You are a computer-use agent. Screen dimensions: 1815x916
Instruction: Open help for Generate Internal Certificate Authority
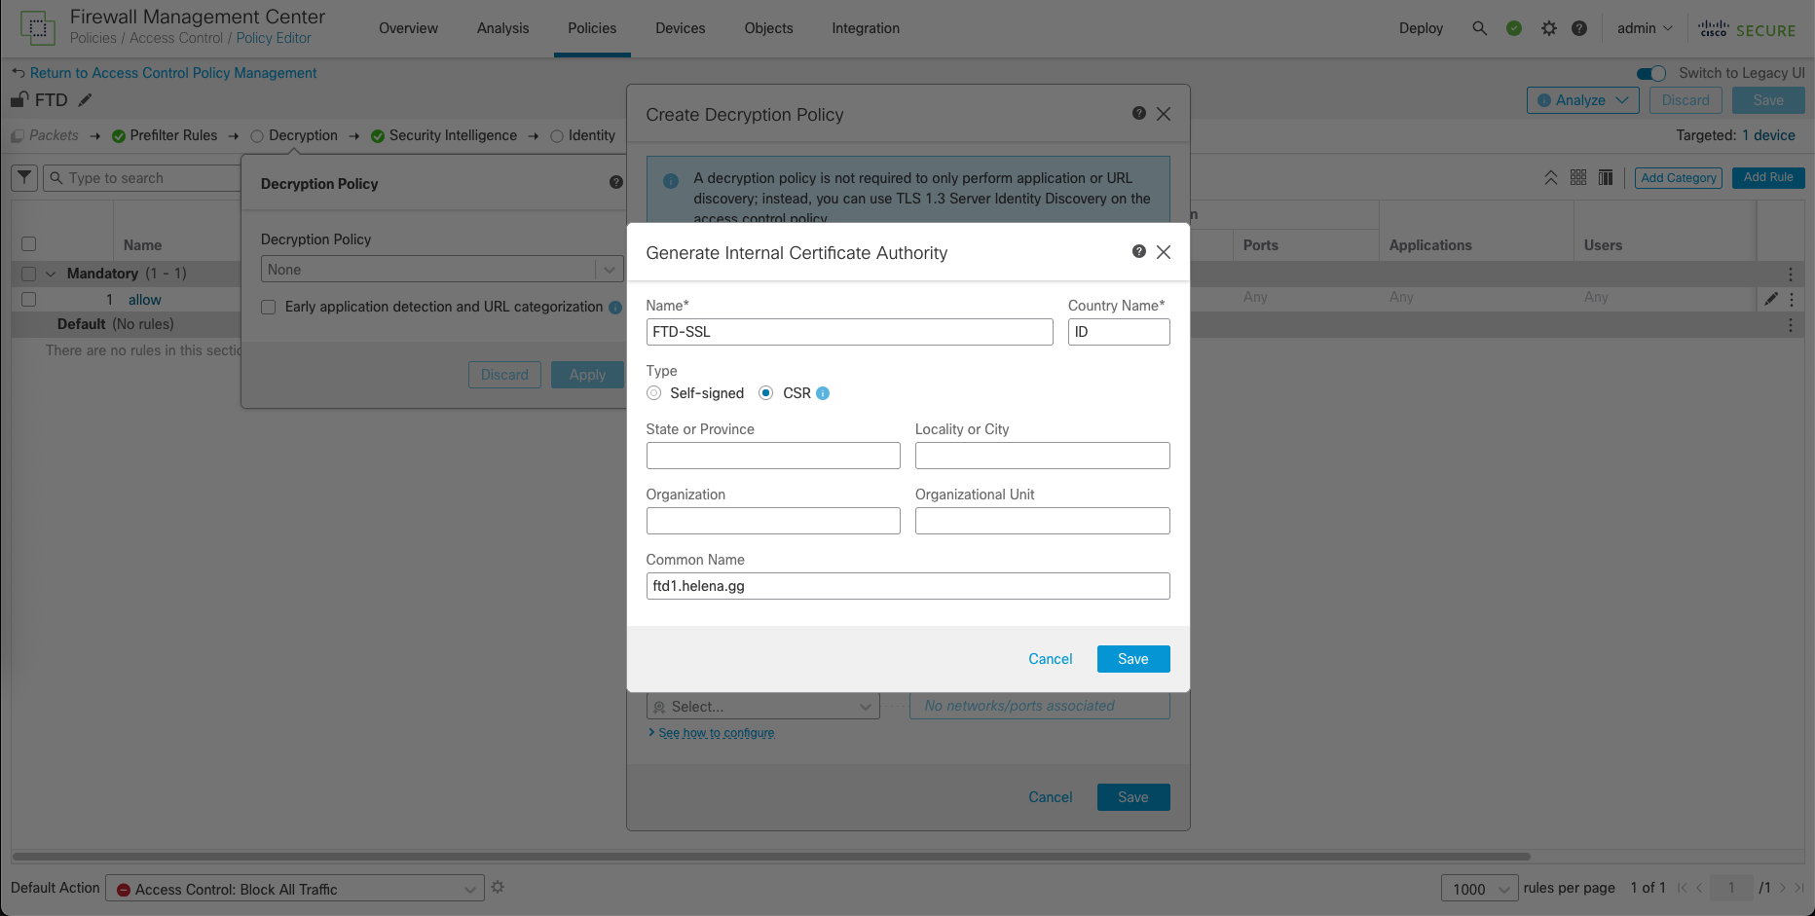1138,252
